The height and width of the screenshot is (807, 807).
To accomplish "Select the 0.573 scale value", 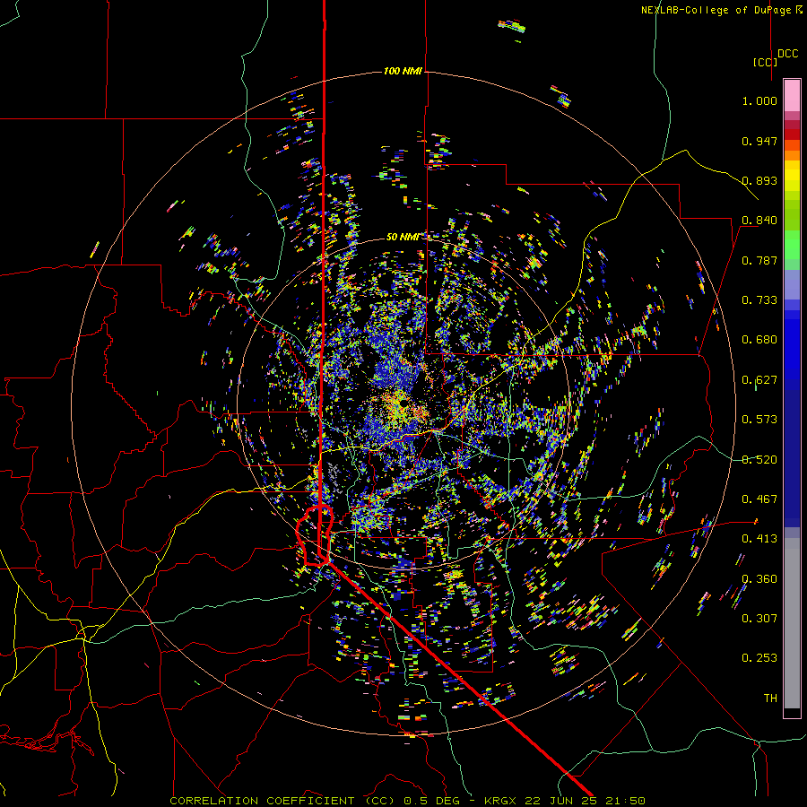I will [759, 420].
